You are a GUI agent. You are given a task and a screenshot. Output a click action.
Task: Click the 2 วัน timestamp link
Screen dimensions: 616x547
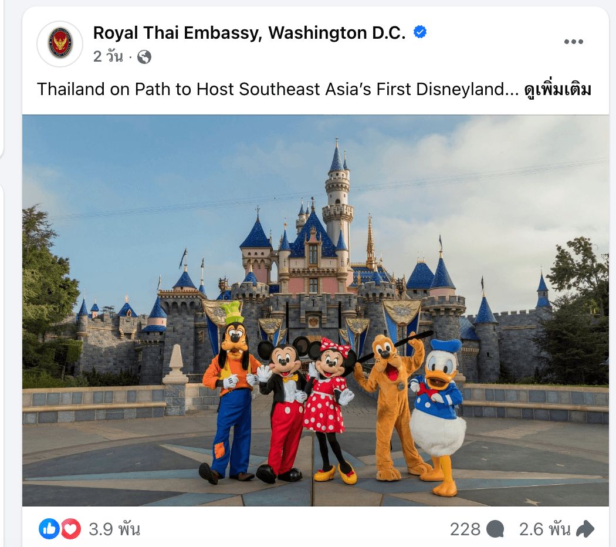[108, 56]
